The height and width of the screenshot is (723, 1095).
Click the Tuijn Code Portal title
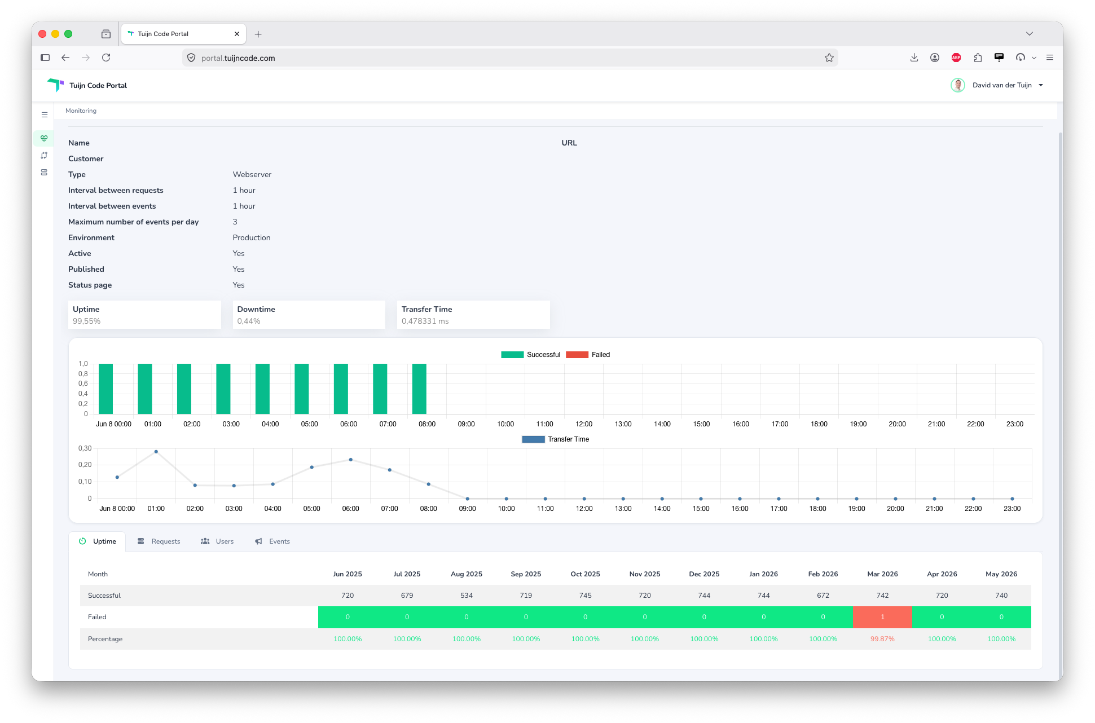coord(98,85)
